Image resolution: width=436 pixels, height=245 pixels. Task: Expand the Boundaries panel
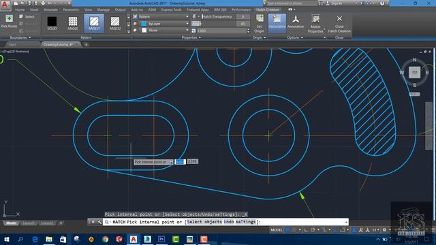pos(20,37)
